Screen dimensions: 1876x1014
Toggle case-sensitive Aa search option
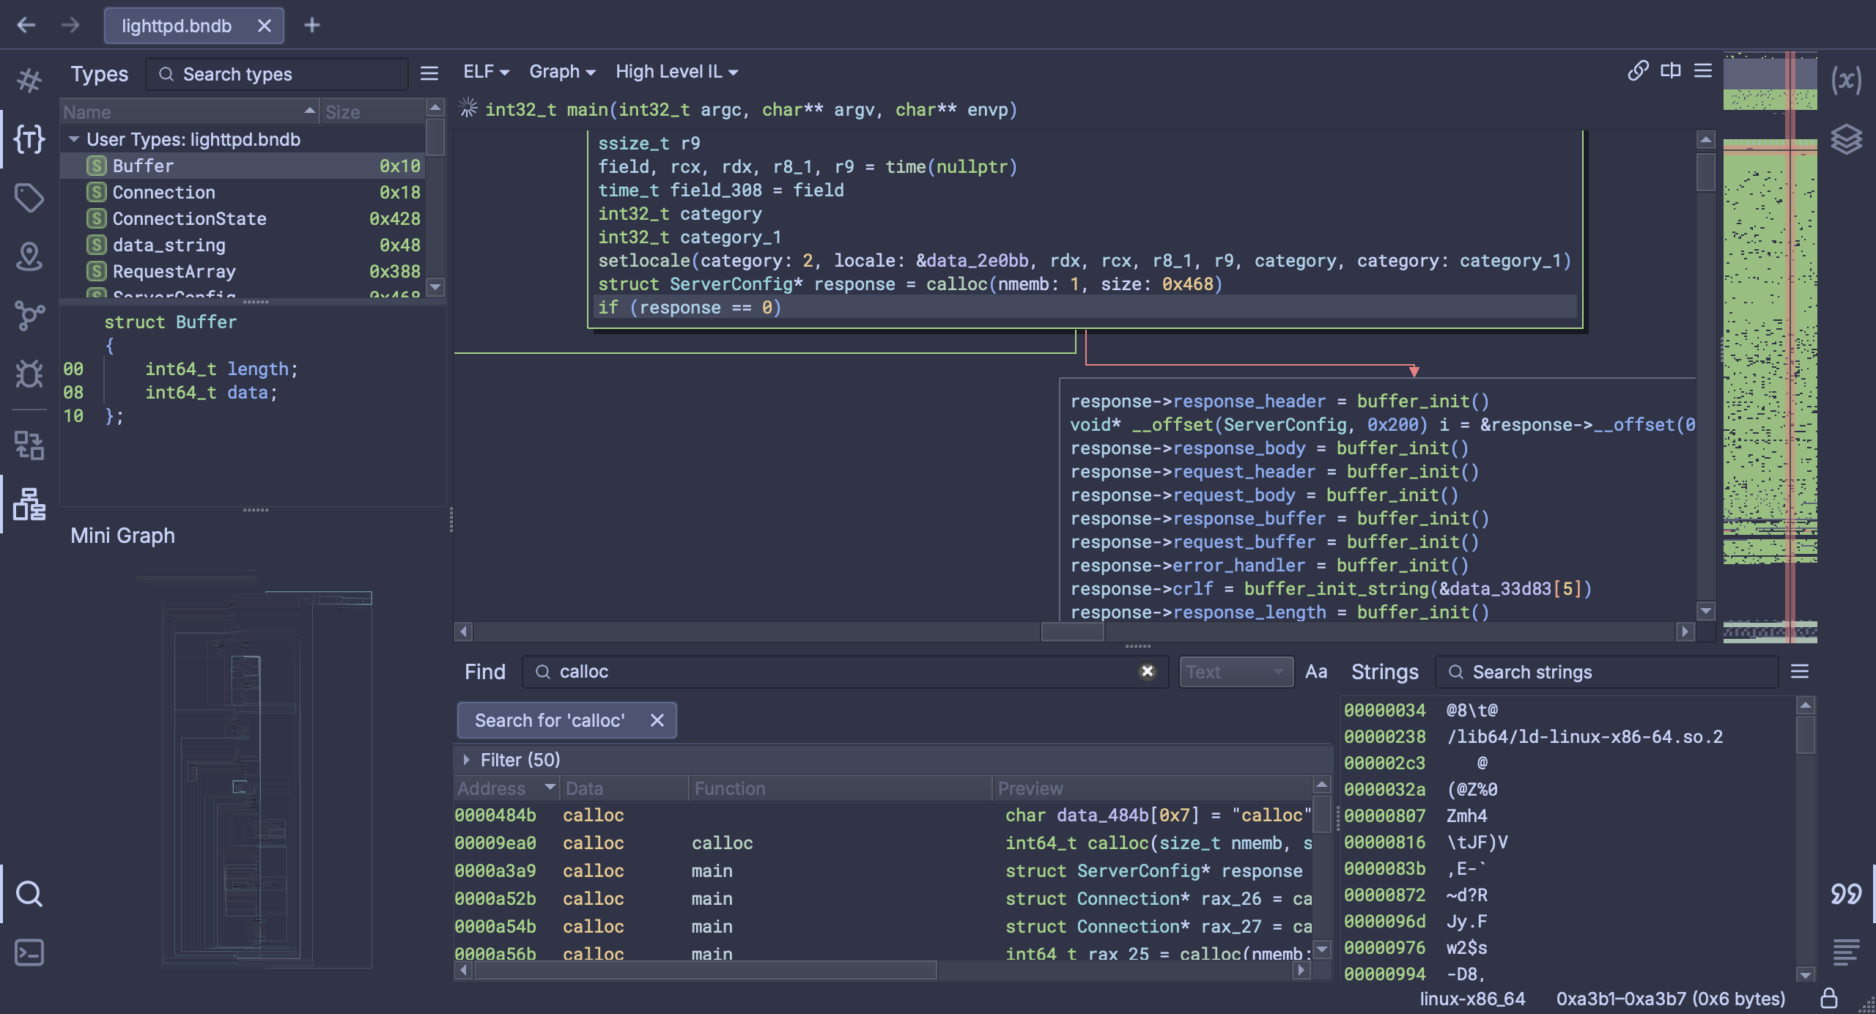click(1315, 672)
